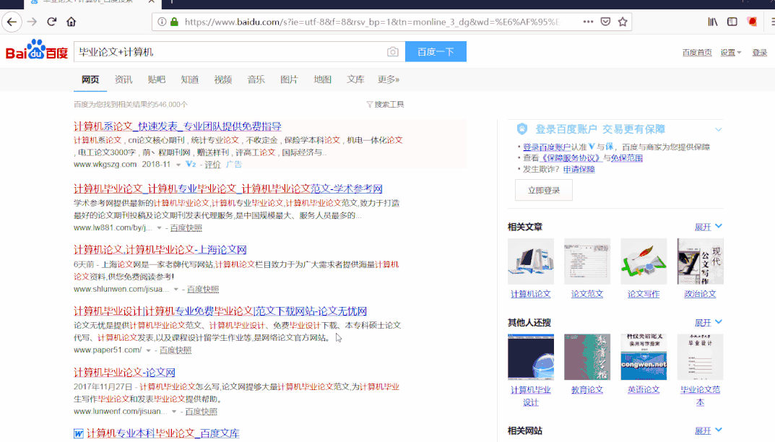Open the 更多 dropdown in Baidu navigation
Screen dimensions: 775x442
(389, 79)
